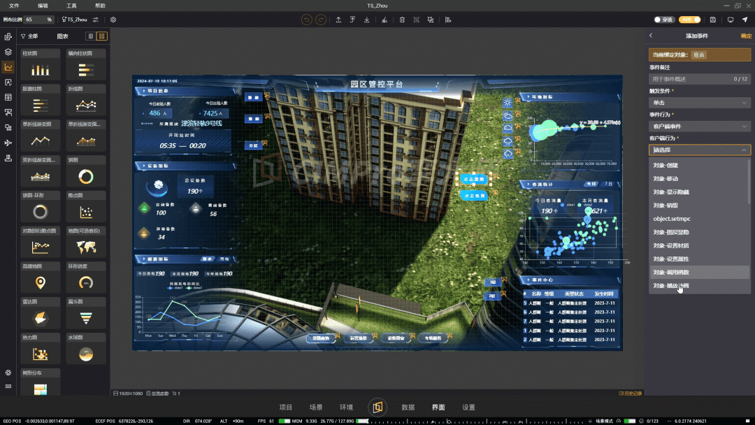Screen dimensions: 755x425
Task: Click the undo circular arrow icon
Action: click(306, 20)
